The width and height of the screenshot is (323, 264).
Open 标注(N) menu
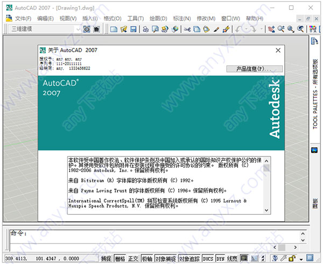[x=182, y=19]
